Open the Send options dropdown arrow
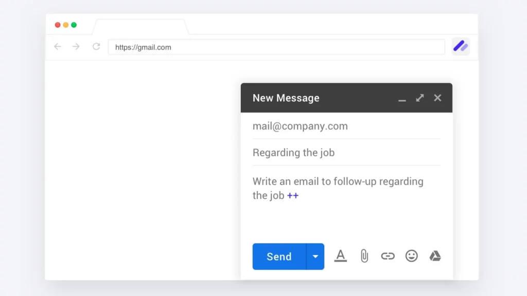The height and width of the screenshot is (296, 527). [x=315, y=256]
